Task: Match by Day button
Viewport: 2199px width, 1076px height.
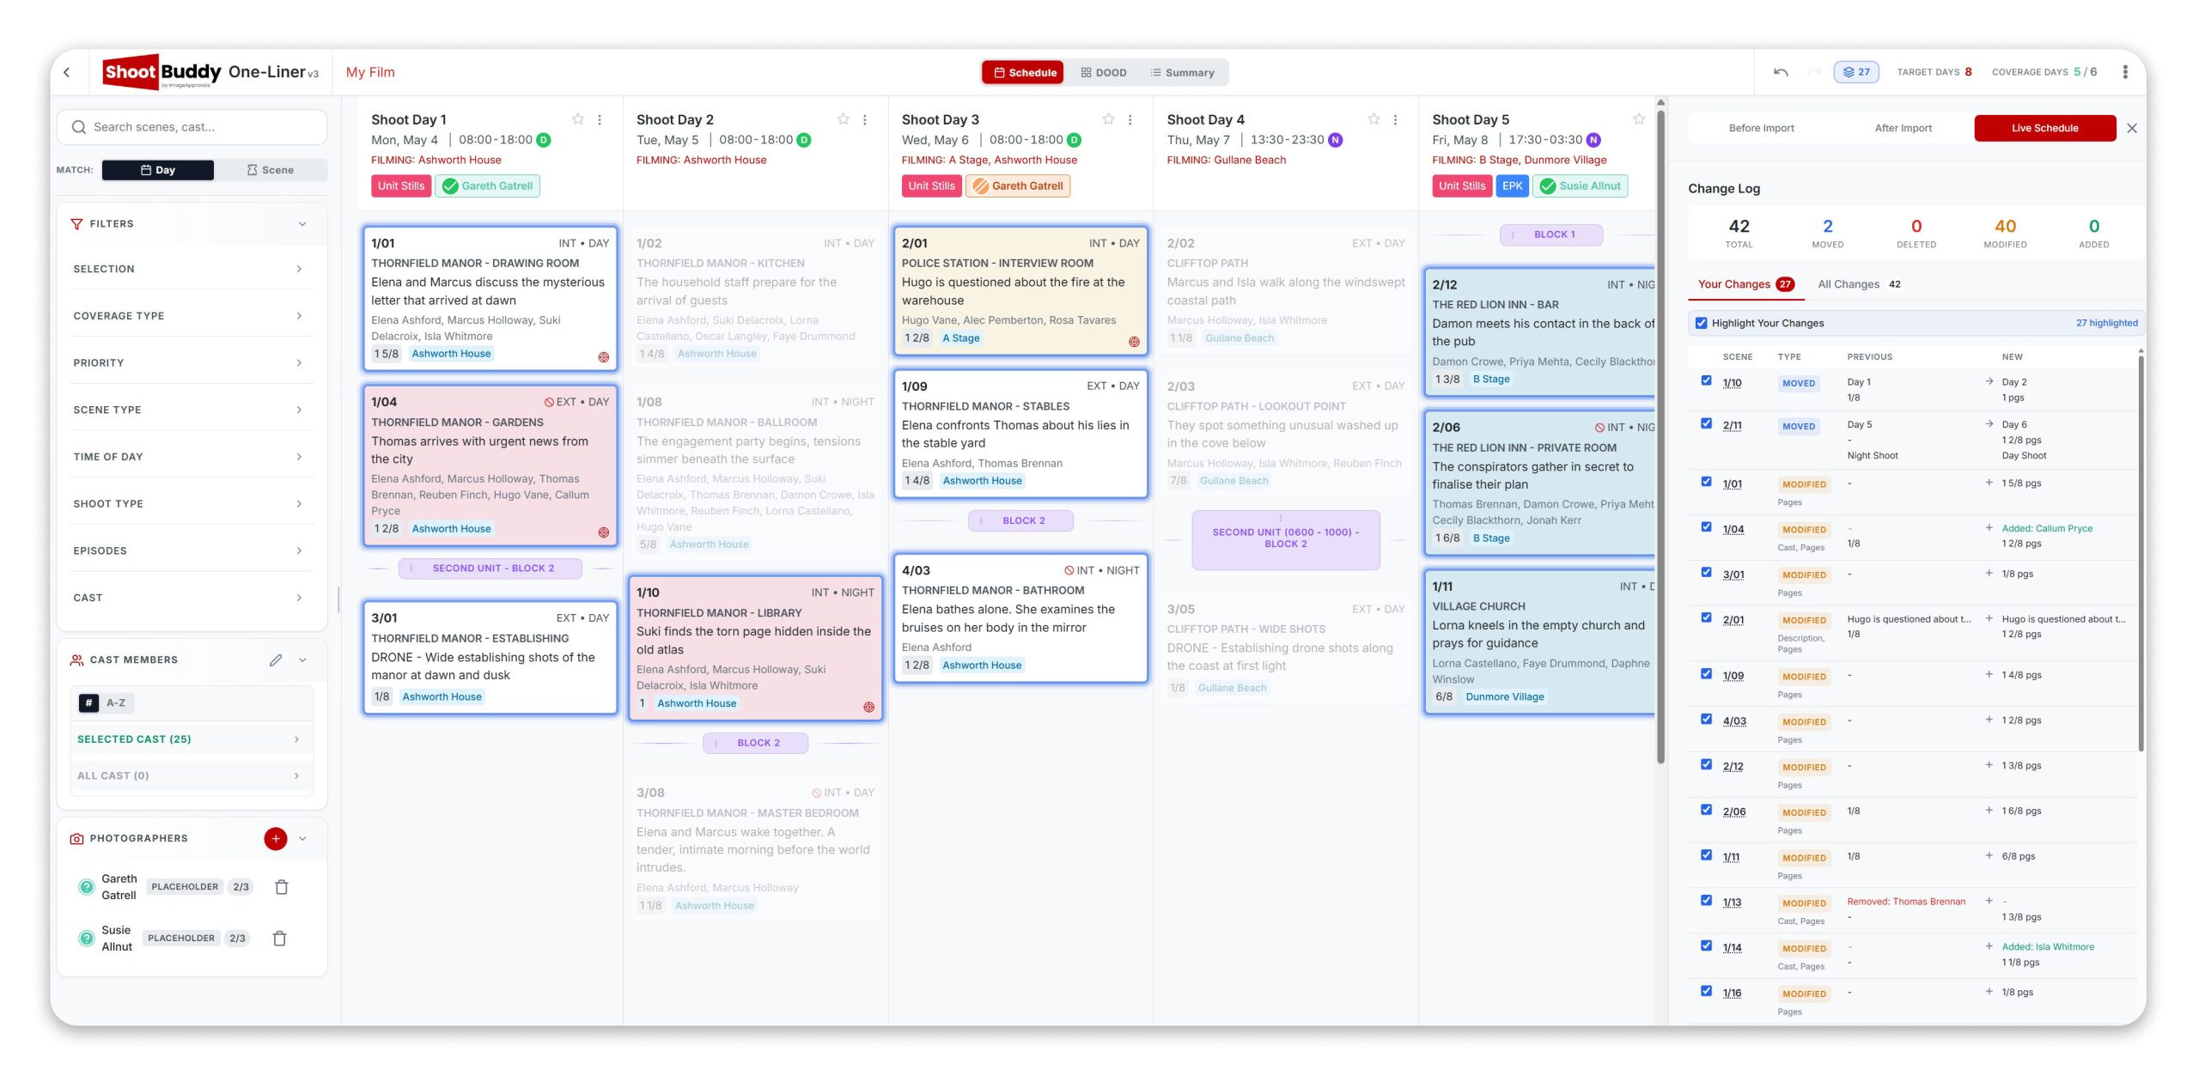Action: (x=158, y=170)
